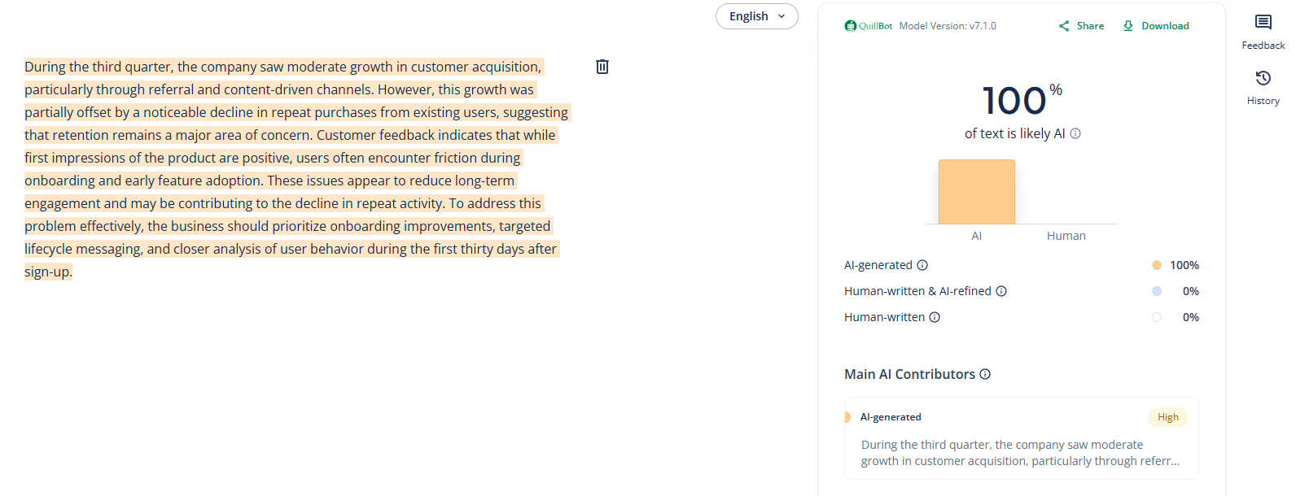Image resolution: width=1296 pixels, height=496 pixels.
Task: Click the Human label under the chart
Action: tap(1066, 236)
